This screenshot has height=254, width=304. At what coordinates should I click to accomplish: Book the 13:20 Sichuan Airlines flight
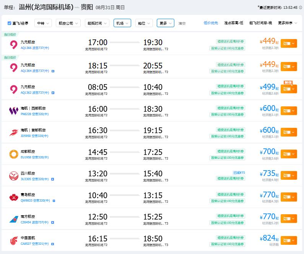(x=289, y=176)
